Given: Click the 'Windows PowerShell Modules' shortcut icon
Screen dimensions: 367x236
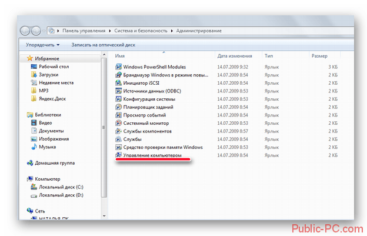Looking at the screenshot, I should (118, 67).
